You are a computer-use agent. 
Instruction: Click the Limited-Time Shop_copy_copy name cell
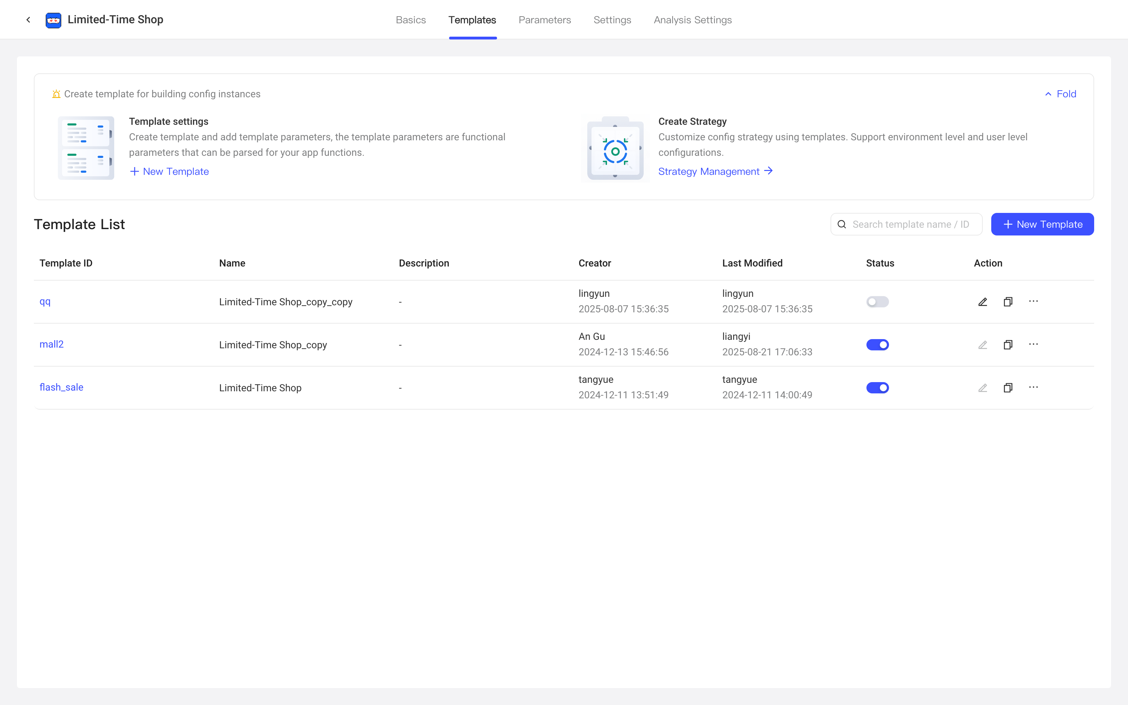(286, 302)
